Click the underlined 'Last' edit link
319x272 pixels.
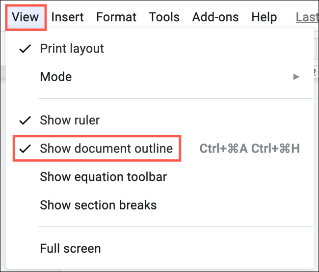(306, 17)
